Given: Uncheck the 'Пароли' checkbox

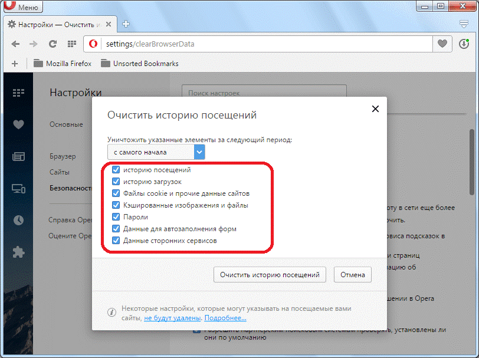Looking at the screenshot, I should coord(116,217).
